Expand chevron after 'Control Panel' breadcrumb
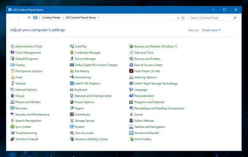Viewport: 248px width, 157px height. tap(63, 17)
